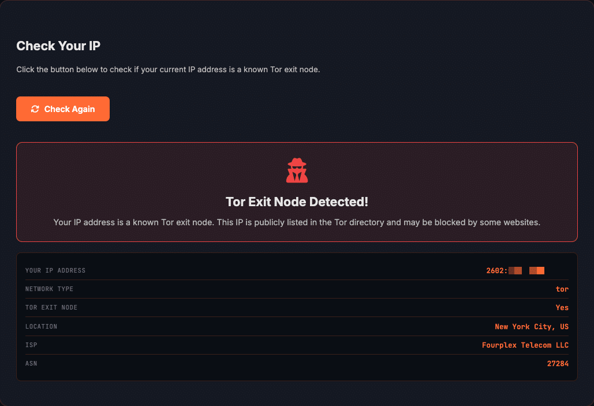Click the Fourplex Telecom LLC ISP value

[525, 345]
